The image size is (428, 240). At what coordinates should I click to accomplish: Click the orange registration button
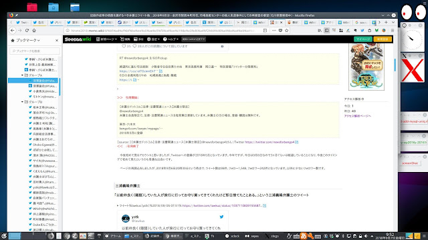383,39
